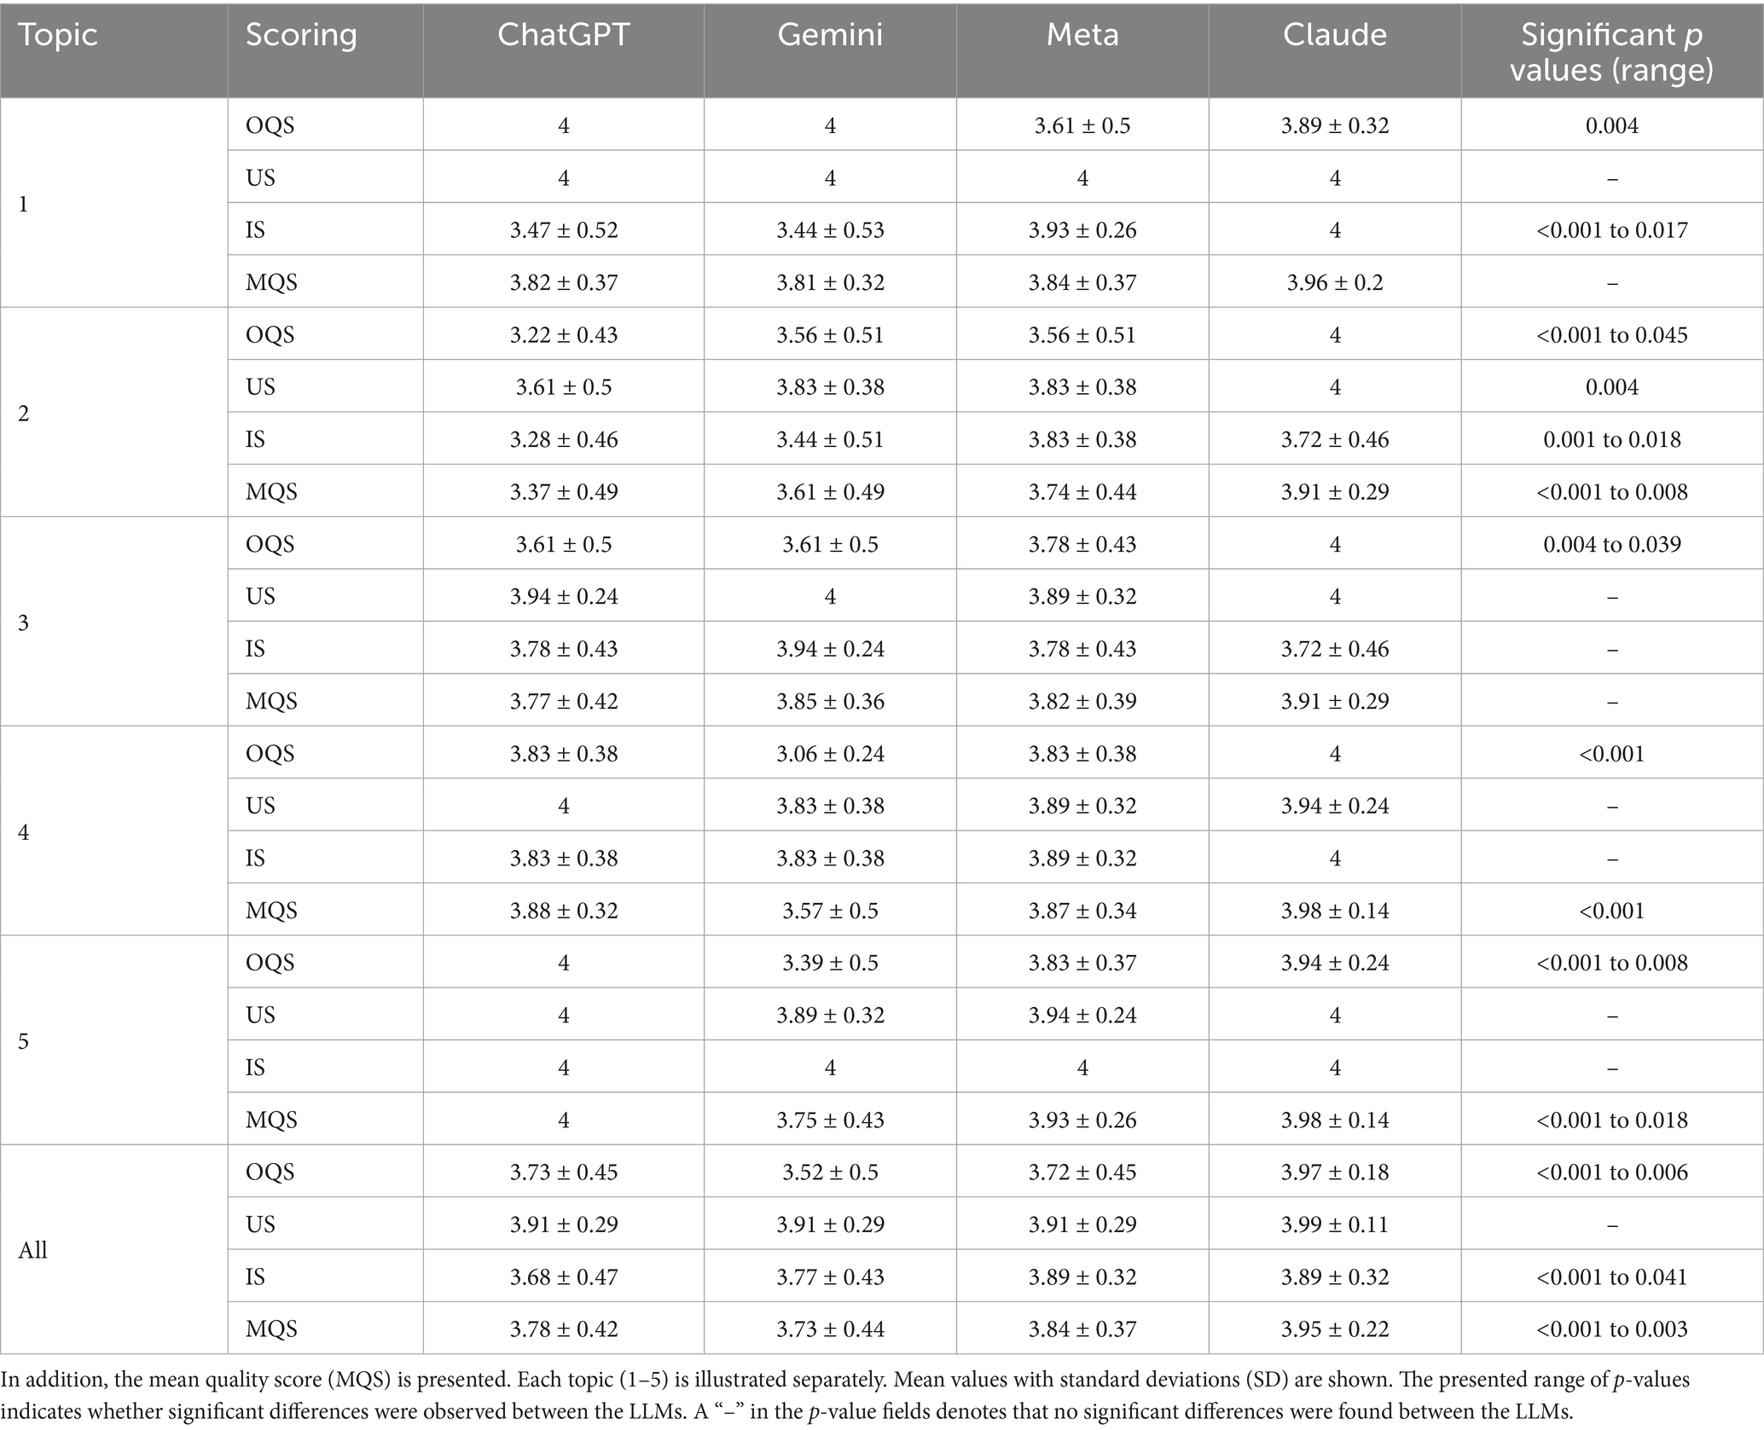The height and width of the screenshot is (1430, 1764).
Task: Click the Meta column header
Action: (1082, 35)
